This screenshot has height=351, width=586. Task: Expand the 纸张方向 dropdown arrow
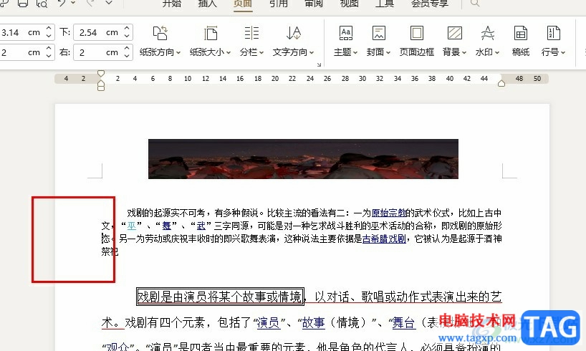pyautogui.click(x=178, y=53)
